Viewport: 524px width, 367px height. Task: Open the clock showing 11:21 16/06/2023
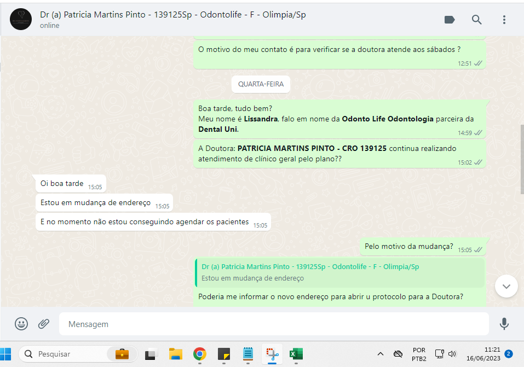pyautogui.click(x=483, y=354)
